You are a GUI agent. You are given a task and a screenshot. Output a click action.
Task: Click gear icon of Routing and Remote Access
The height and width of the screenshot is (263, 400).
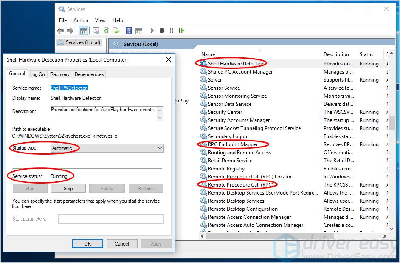point(203,152)
